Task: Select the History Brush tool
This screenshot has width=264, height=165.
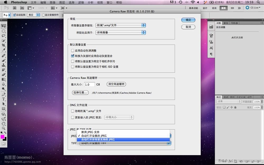Action: [3, 70]
